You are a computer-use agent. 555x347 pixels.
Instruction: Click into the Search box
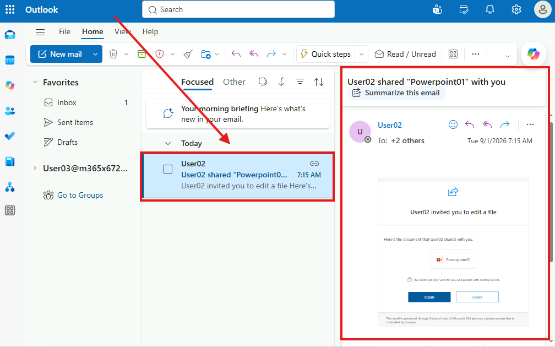[238, 9]
